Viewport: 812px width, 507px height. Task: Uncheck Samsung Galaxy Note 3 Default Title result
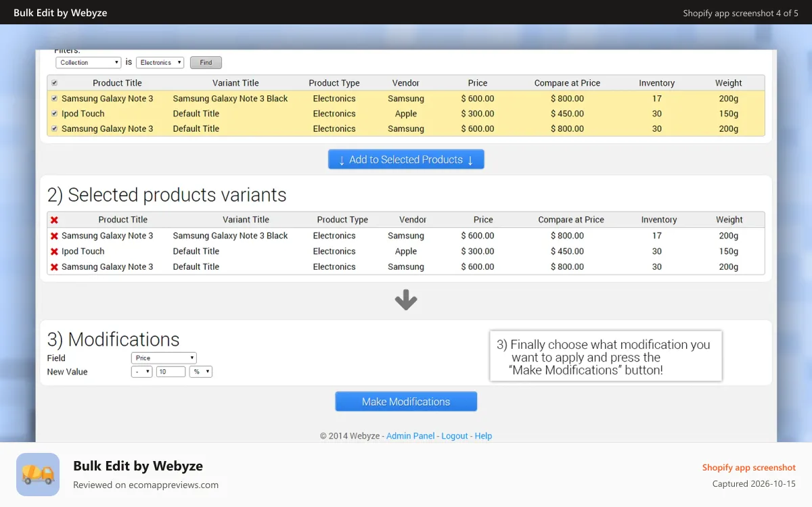click(x=54, y=128)
